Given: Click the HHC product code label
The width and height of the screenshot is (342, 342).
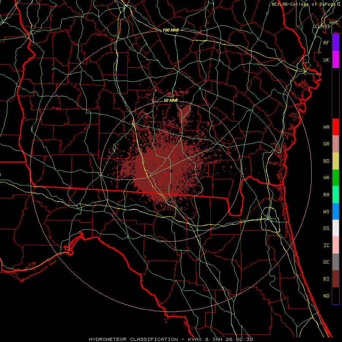Looking at the screenshot, I should 334,23.
